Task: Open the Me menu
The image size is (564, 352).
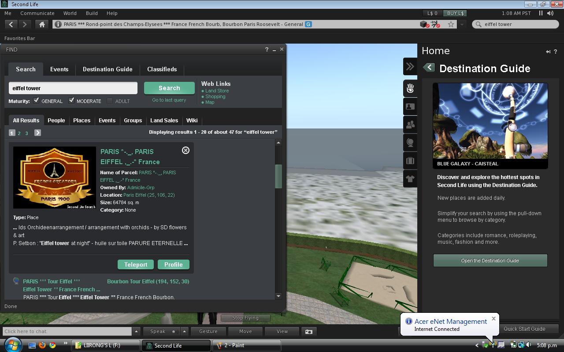Action: pyautogui.click(x=8, y=13)
